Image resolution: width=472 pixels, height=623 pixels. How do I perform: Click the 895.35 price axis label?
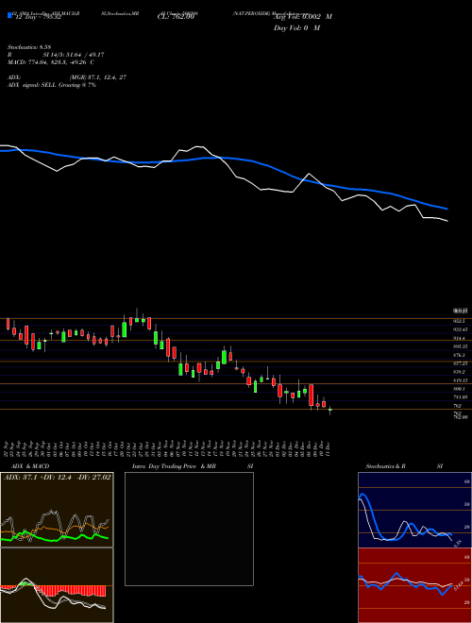[x=463, y=346]
